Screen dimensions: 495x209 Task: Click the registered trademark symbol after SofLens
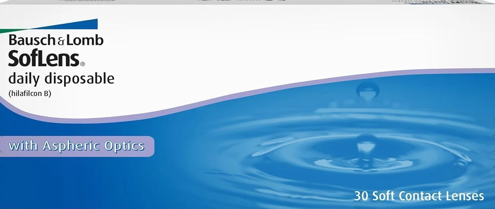(x=82, y=64)
